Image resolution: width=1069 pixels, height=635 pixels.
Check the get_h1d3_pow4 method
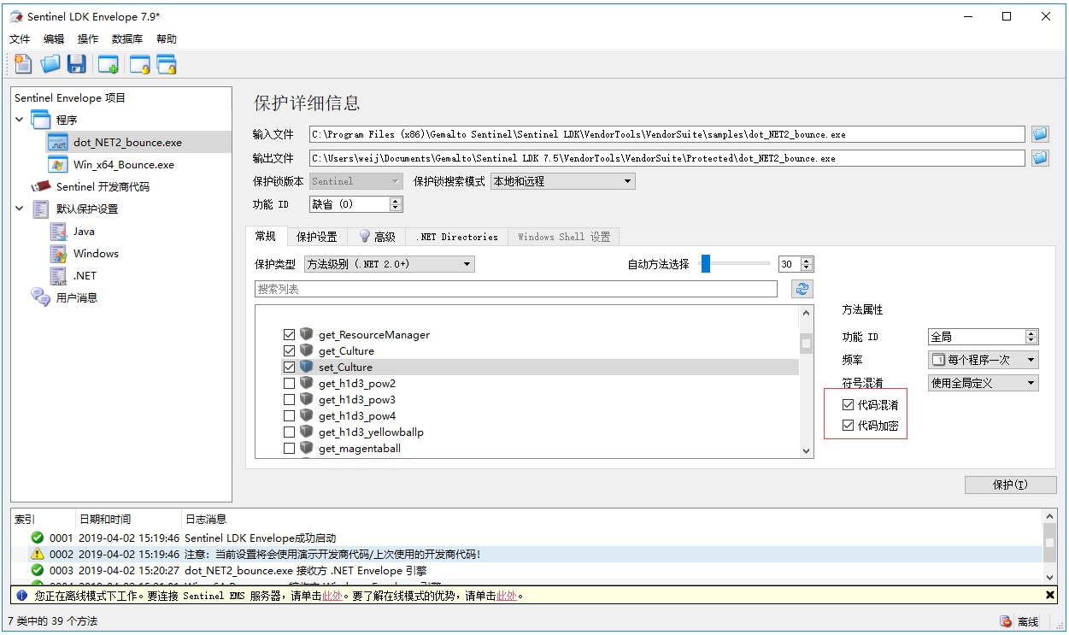coord(289,415)
